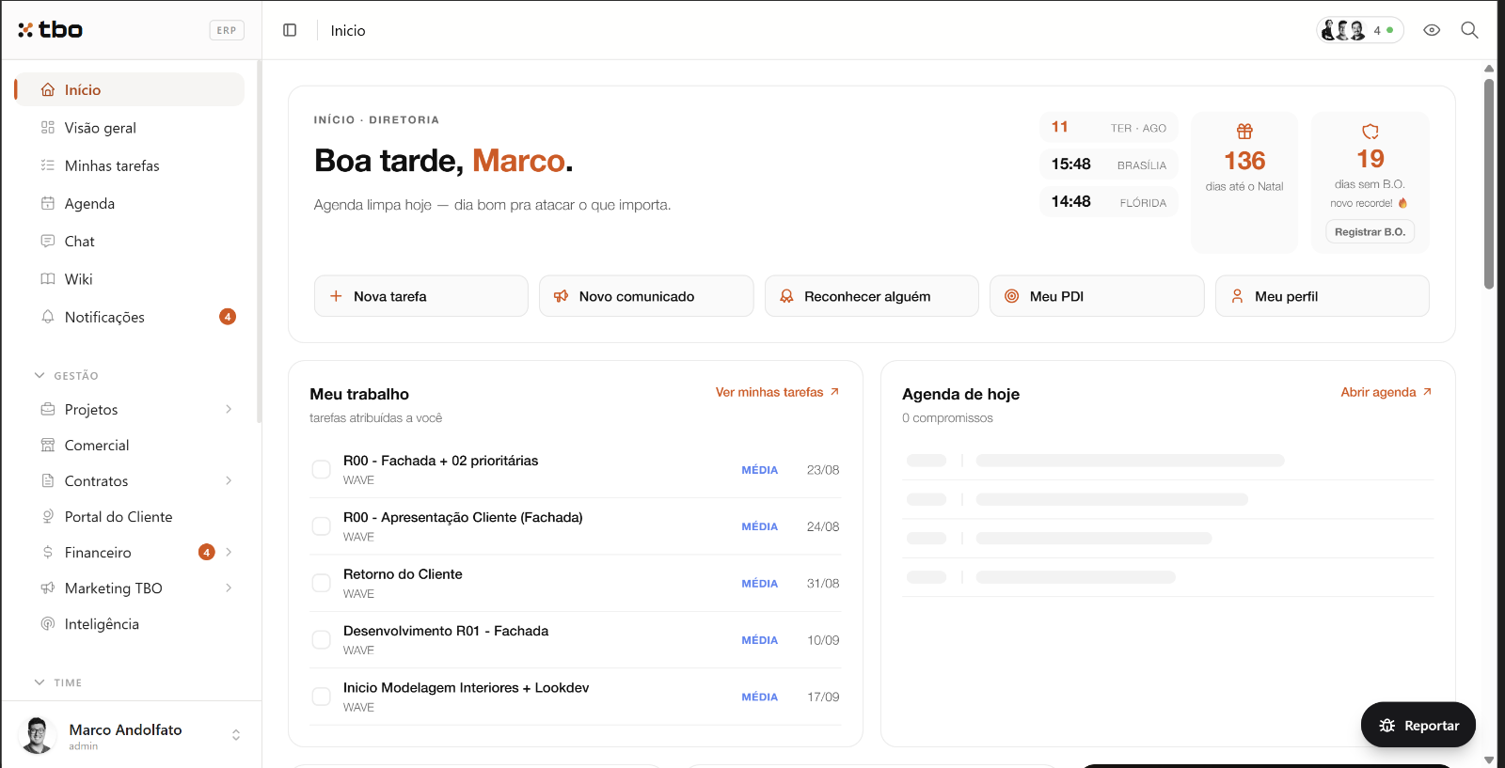Open the Abrir agenda link
Viewport: 1505px width, 768px height.
pyautogui.click(x=1386, y=392)
